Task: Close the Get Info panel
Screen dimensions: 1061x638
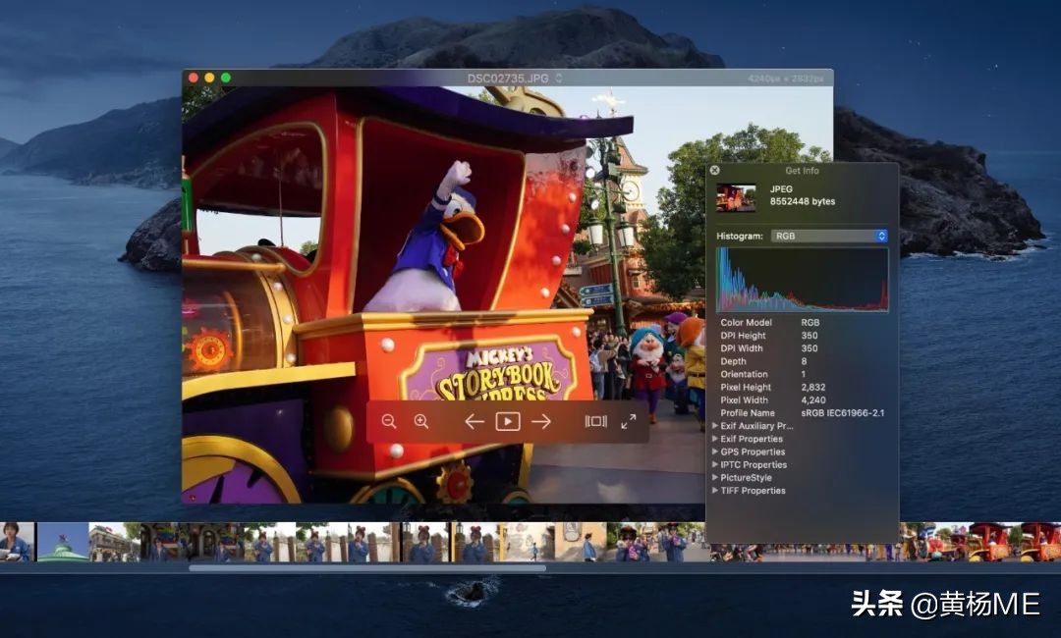Action: coord(715,171)
